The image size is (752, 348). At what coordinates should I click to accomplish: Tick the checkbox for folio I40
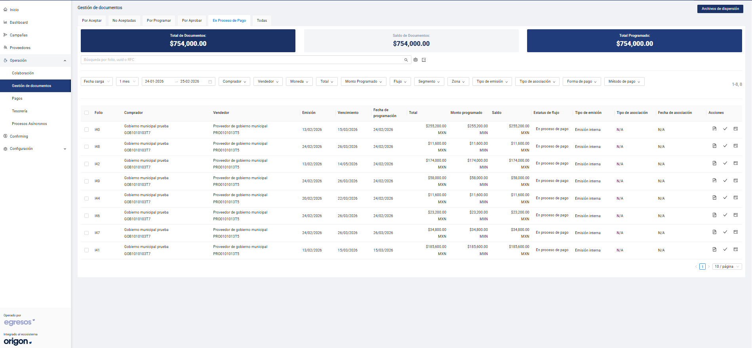click(86, 130)
